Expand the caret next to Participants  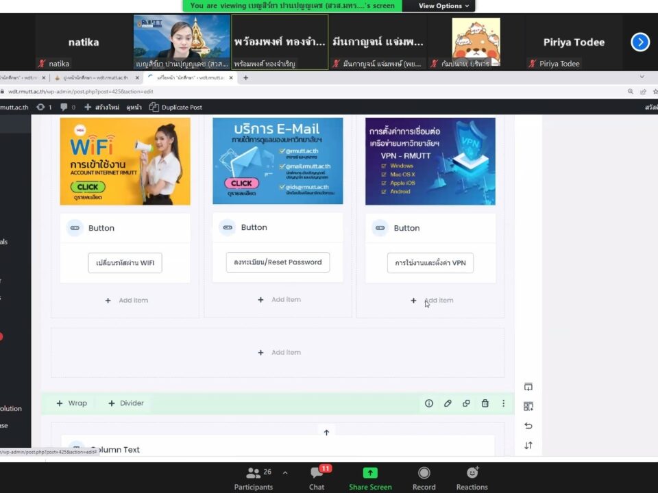pyautogui.click(x=285, y=473)
